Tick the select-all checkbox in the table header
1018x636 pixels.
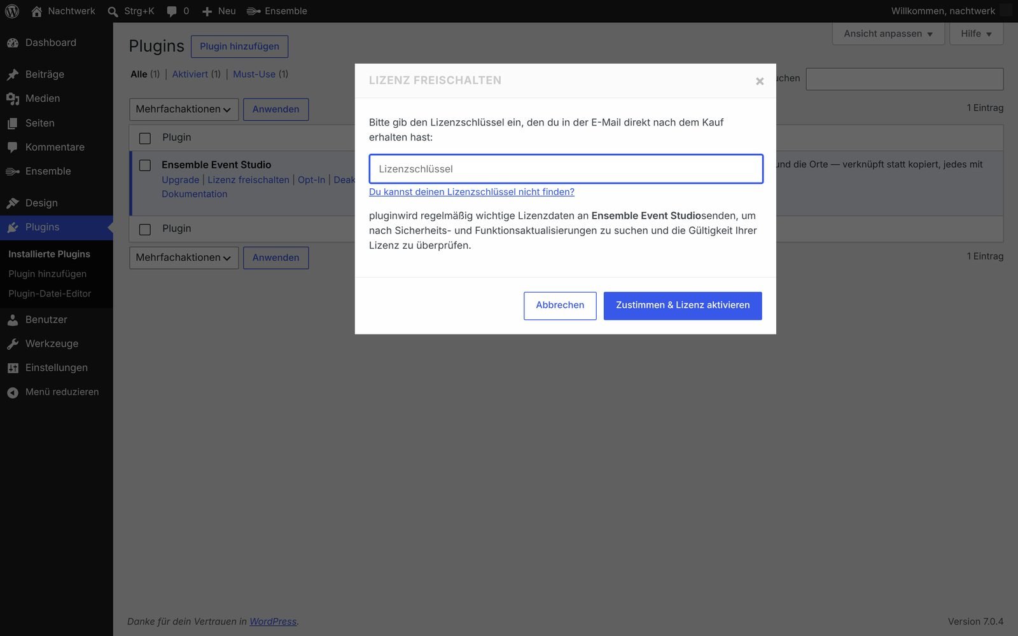145,138
